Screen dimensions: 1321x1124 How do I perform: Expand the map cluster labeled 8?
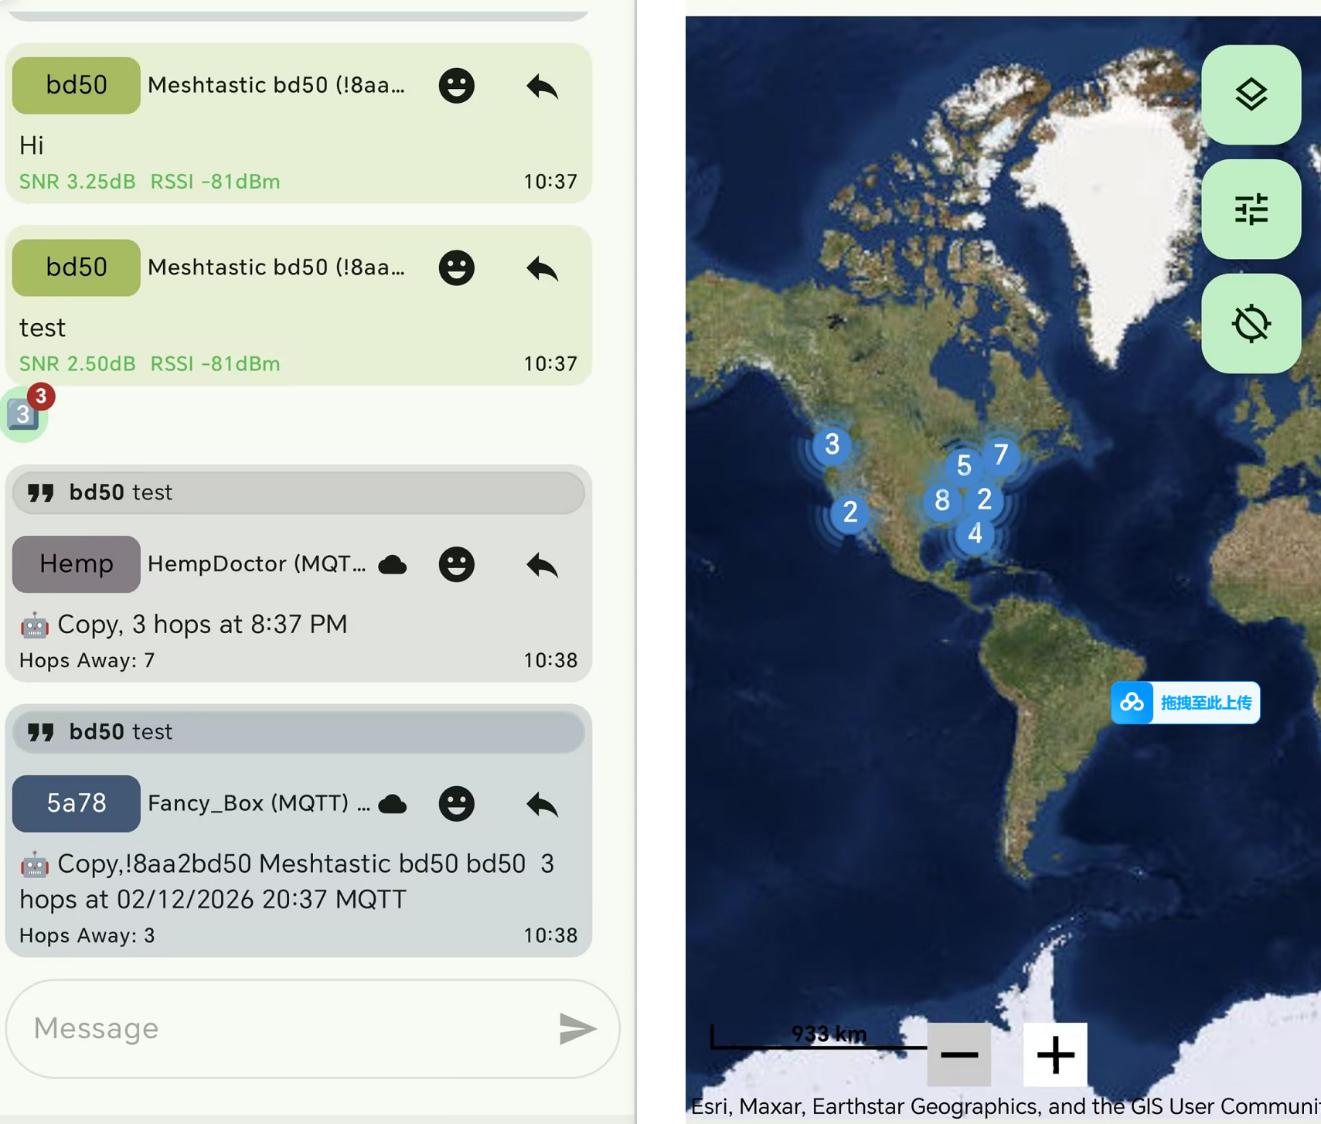[x=941, y=501]
